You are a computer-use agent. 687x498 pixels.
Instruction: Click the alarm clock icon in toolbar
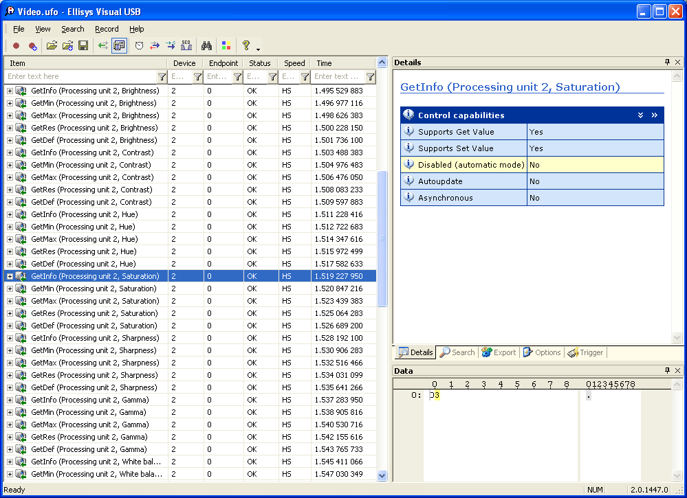point(139,46)
